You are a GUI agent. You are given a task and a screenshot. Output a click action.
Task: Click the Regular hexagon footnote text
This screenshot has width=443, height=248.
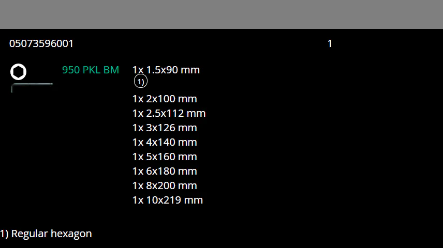[51, 234]
